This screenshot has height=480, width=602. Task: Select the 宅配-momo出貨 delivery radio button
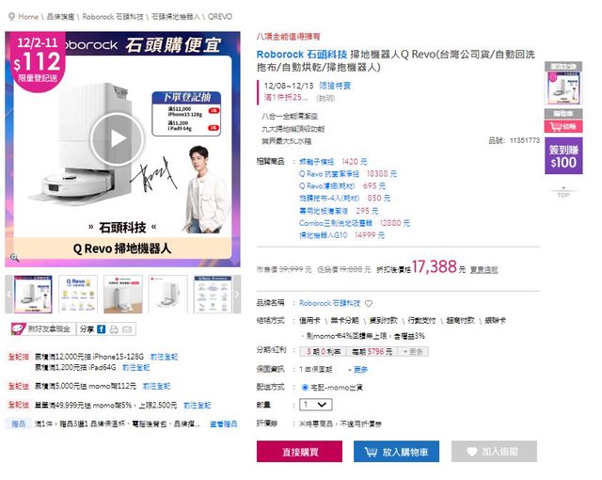(305, 388)
